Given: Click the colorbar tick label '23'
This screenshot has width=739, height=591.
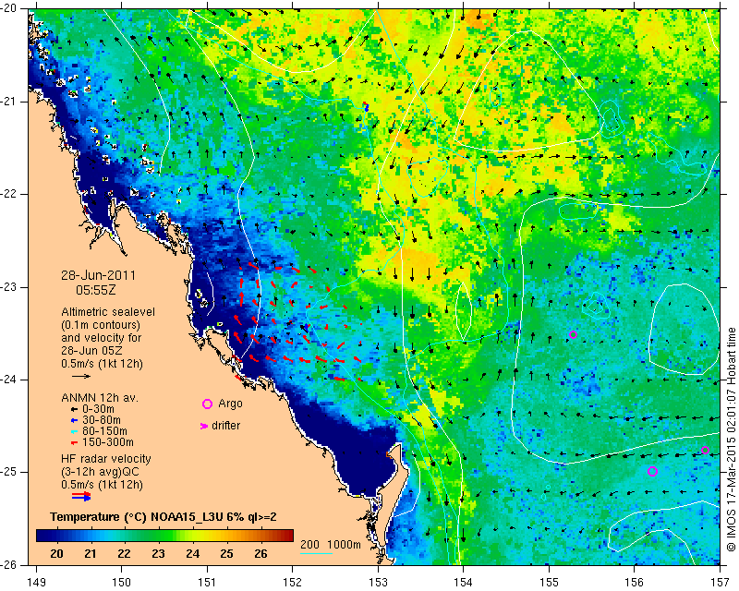Looking at the screenshot, I should 158,554.
